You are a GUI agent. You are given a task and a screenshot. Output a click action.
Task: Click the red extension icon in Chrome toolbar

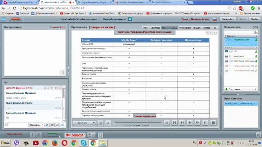[241, 8]
